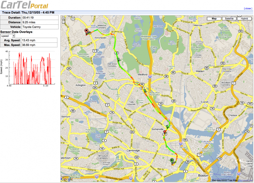Click the speed versus time chart
Screen dimensions: 254x183
[28, 69]
